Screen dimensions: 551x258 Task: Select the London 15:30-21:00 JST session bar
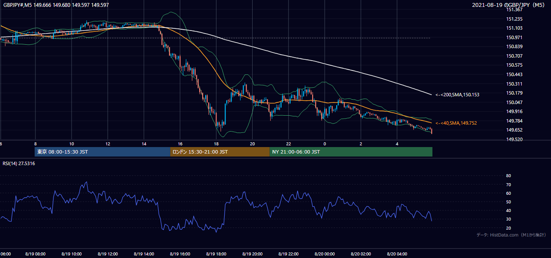(220, 152)
